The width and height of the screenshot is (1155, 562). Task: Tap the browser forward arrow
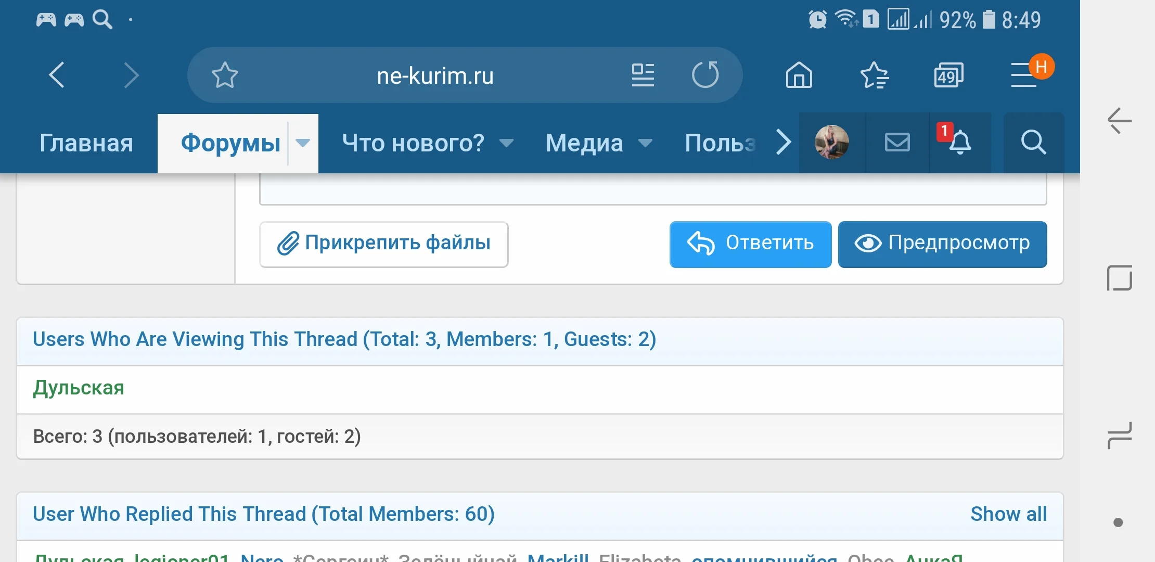tap(131, 75)
